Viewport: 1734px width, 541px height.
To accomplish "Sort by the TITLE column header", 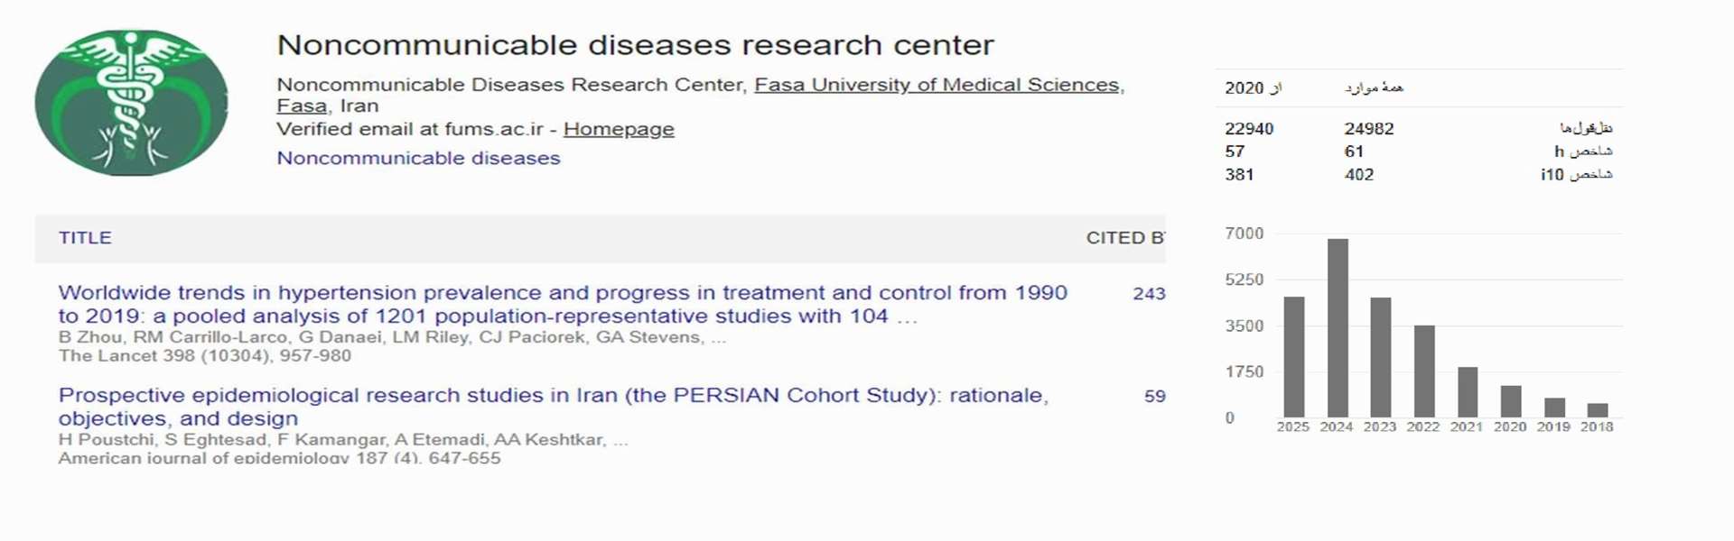I will click(85, 238).
